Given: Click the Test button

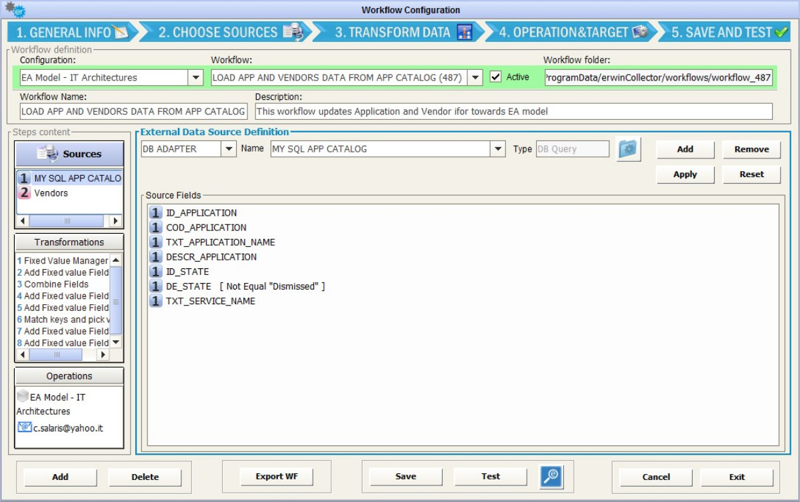Looking at the screenshot, I should (491, 477).
